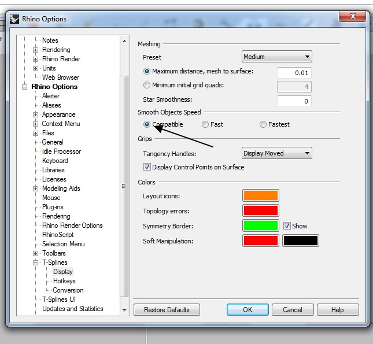The width and height of the screenshot is (373, 344).
Task: Open the Libraries options page
Action: [x=53, y=170]
